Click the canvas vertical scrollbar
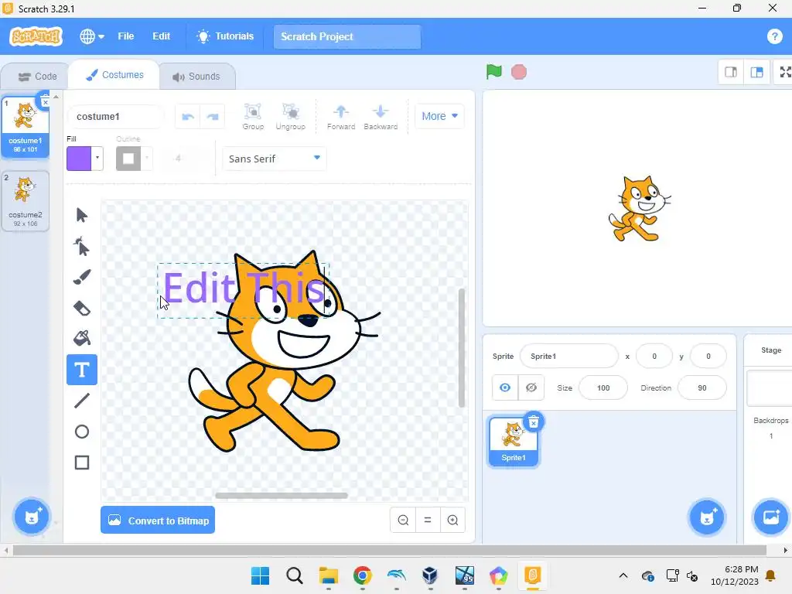Screen dimensions: 792x594 [x=461, y=347]
